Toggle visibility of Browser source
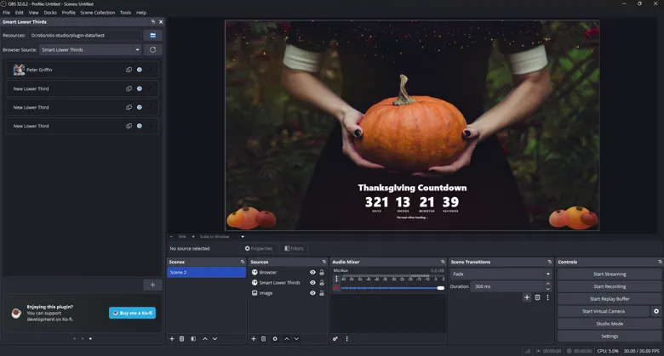 click(x=312, y=272)
